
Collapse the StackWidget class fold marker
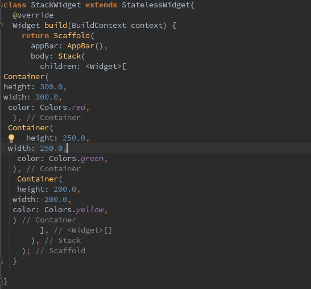point(1,5)
